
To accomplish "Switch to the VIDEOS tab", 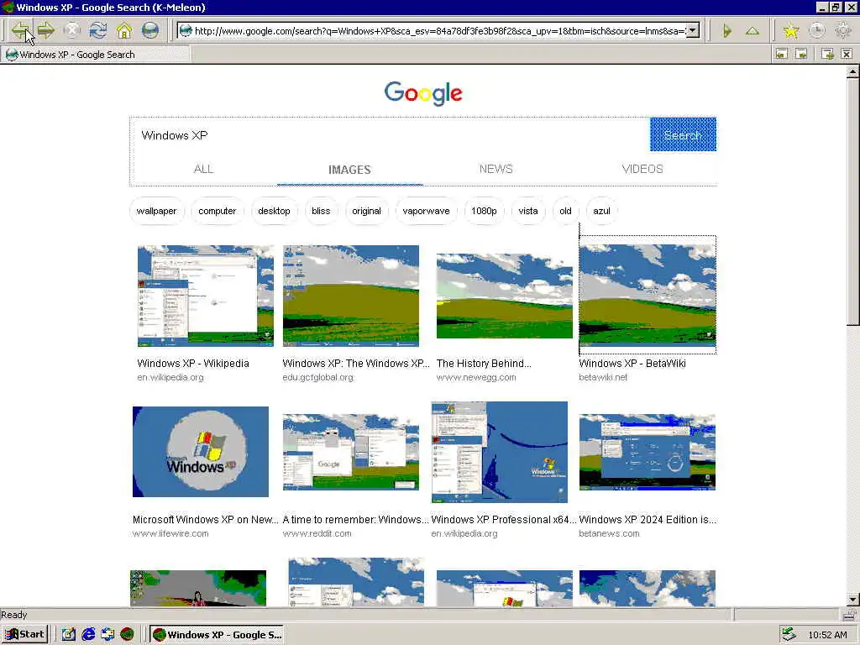I will (642, 169).
